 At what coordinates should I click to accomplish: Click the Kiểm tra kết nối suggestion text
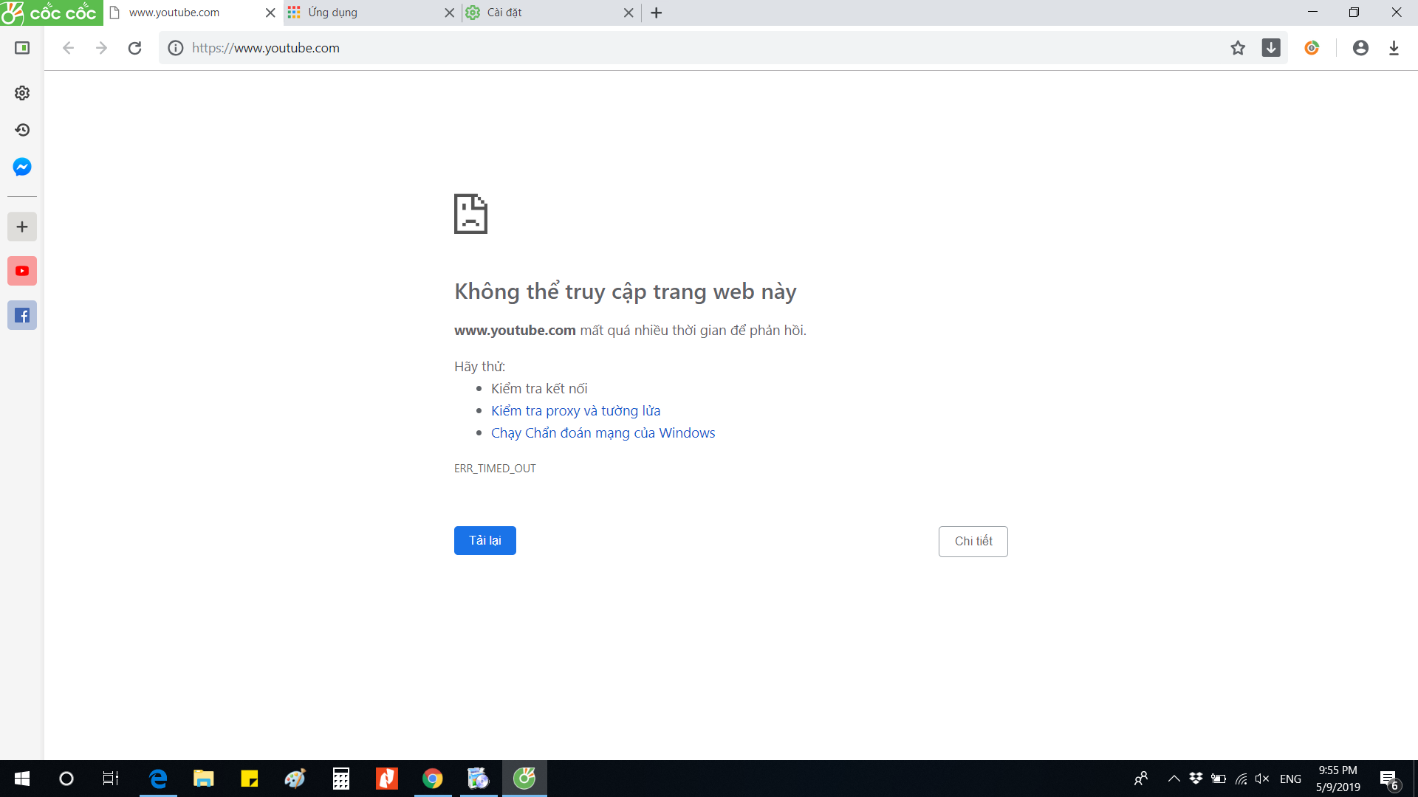pyautogui.click(x=539, y=389)
